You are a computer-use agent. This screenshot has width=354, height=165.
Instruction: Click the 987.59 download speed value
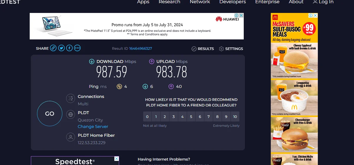(x=112, y=72)
